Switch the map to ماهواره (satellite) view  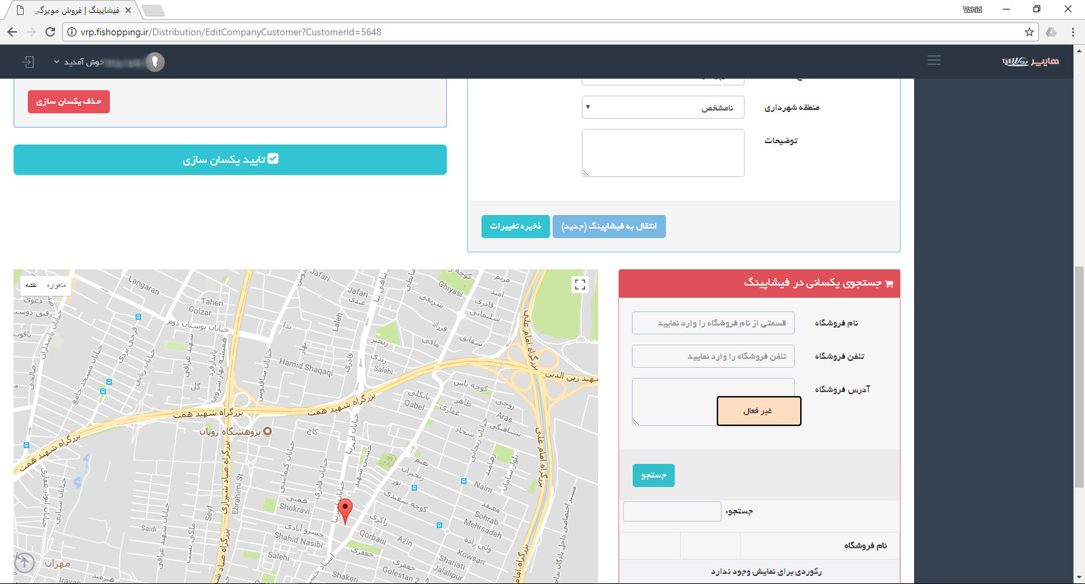(57, 286)
